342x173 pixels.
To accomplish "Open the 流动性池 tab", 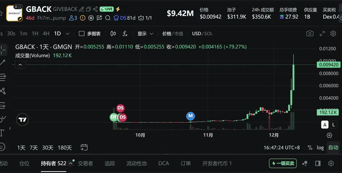I will tap(136, 163).
